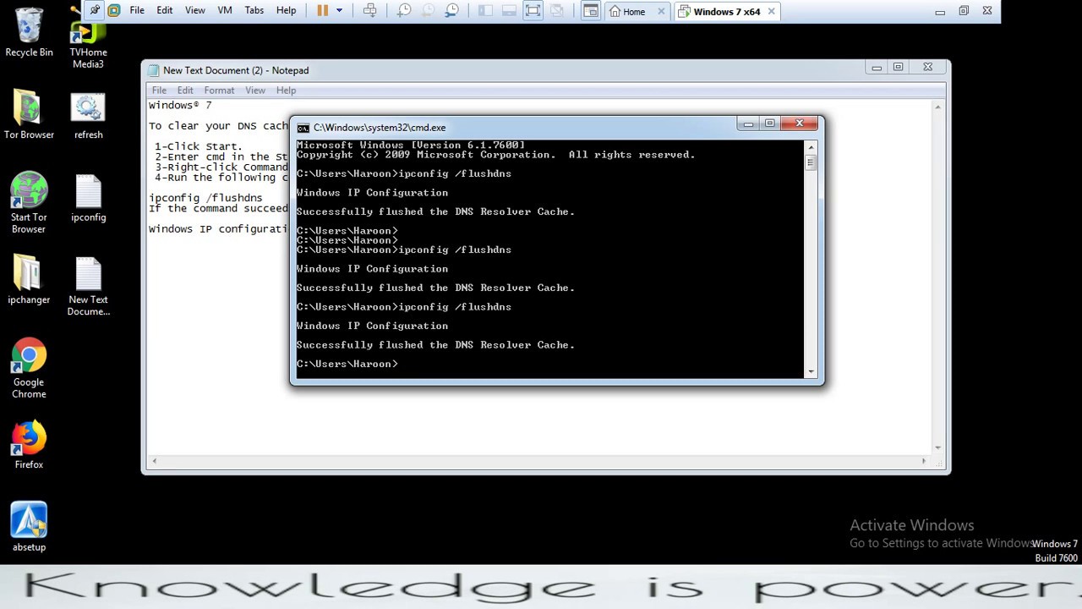Click the console view icon

click(x=591, y=11)
